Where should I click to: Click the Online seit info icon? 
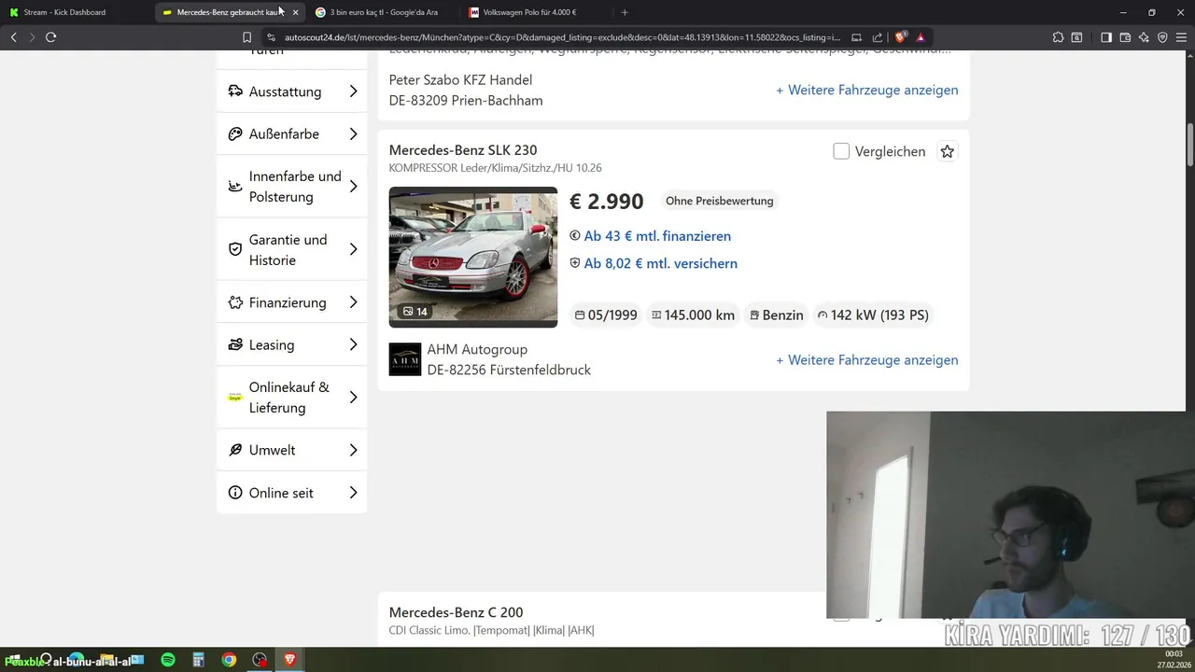235,493
